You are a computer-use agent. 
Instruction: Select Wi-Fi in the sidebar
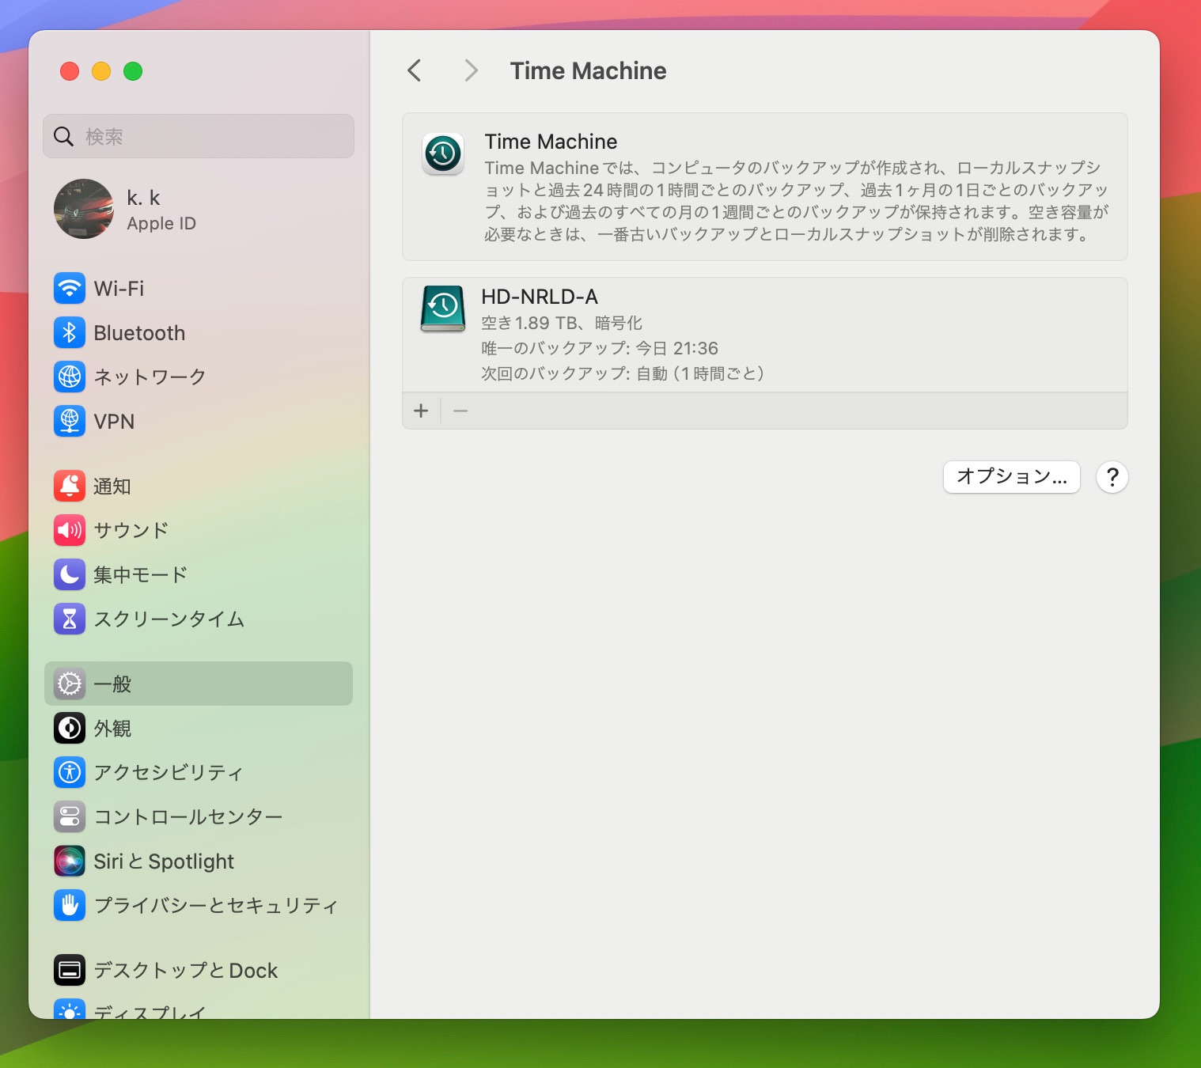[x=199, y=288]
